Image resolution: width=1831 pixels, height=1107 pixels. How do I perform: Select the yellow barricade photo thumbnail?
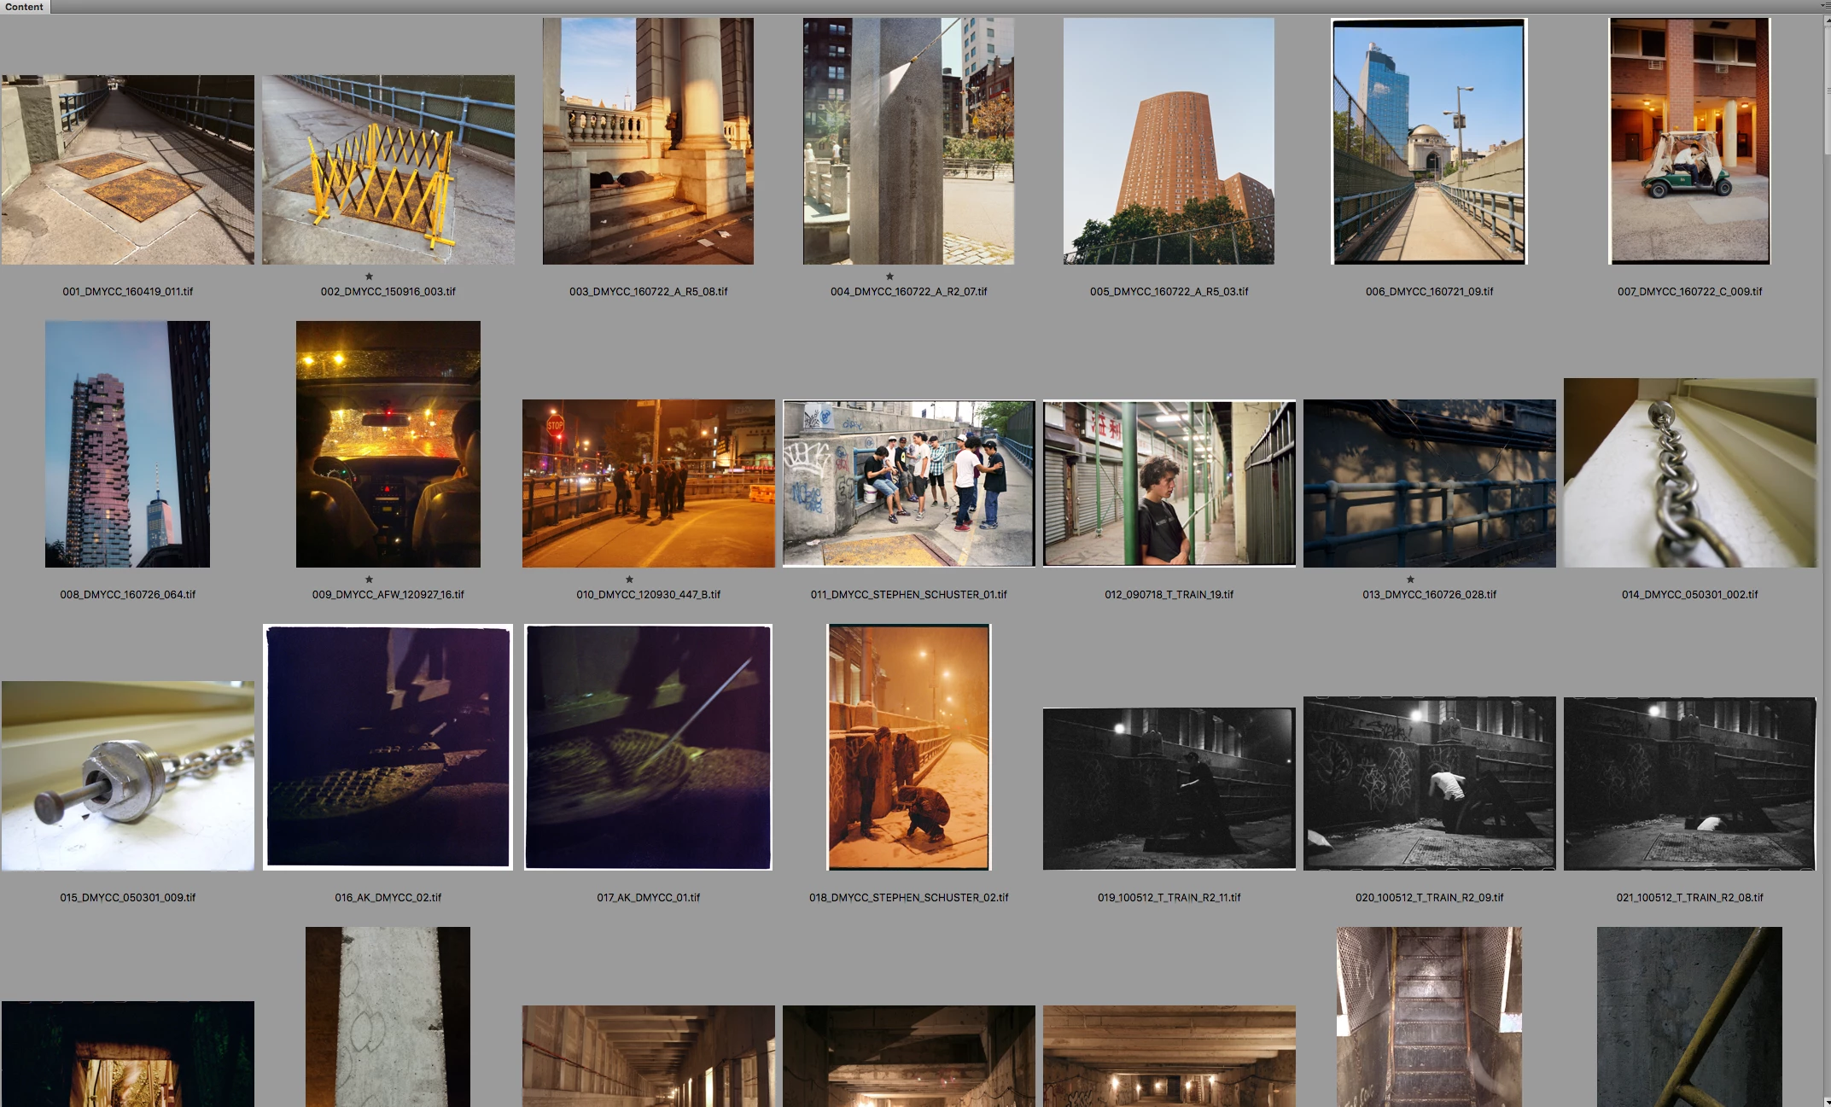pyautogui.click(x=388, y=170)
